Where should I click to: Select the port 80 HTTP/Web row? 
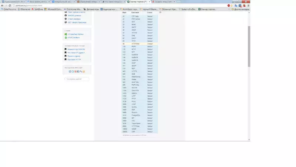(139, 44)
